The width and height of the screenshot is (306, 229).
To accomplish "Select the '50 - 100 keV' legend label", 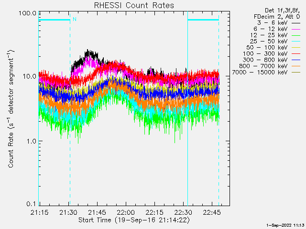I will pyautogui.click(x=267, y=48).
